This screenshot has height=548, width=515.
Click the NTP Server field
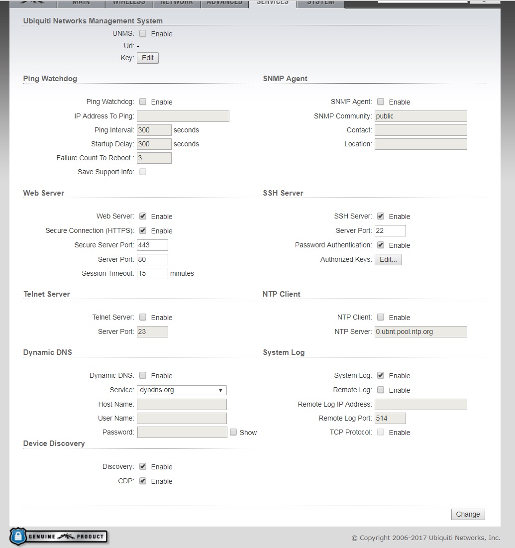pyautogui.click(x=420, y=331)
